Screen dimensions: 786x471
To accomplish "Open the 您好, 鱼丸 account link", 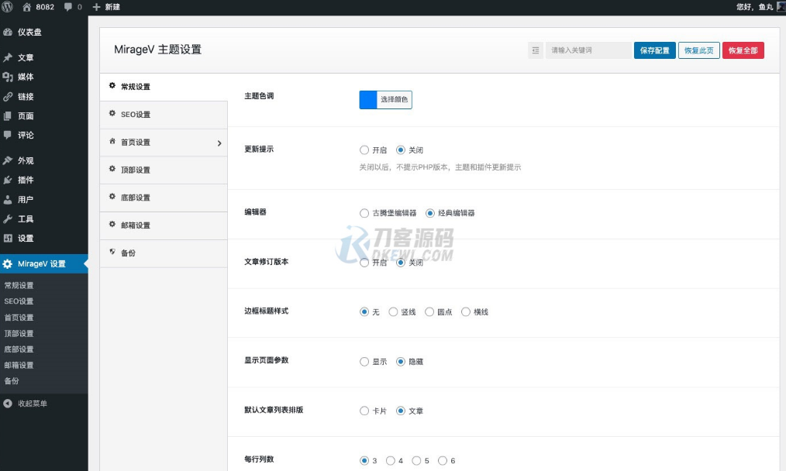I will coord(754,7).
